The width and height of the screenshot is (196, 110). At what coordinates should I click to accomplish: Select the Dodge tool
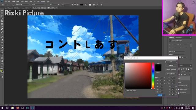[2, 48]
